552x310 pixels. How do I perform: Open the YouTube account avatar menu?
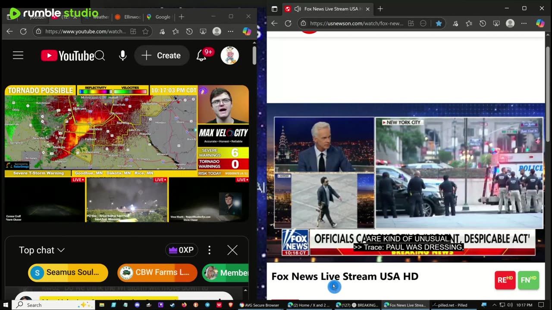tap(230, 56)
